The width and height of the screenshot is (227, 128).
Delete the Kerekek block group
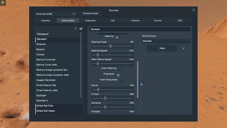click(183, 48)
